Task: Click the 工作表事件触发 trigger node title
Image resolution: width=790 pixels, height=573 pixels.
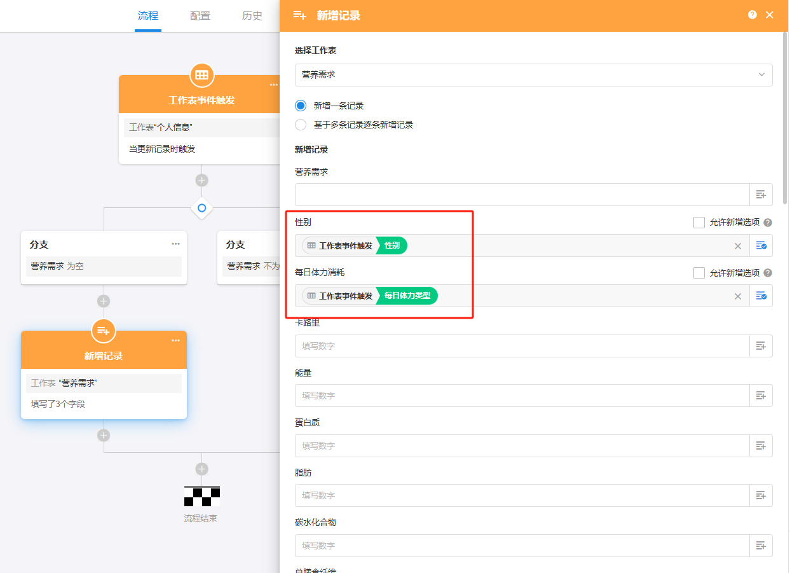Action: (201, 100)
